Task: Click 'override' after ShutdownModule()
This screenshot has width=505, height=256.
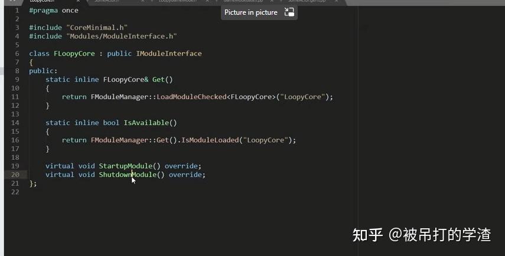Action: click(x=185, y=175)
